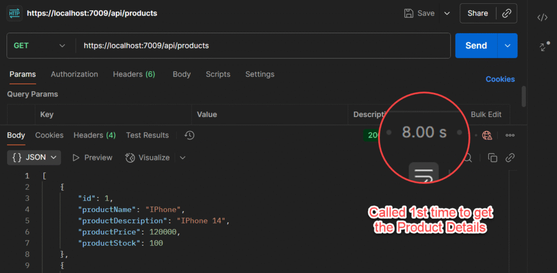Open the Save options dropdown arrow
557x273 pixels.
(447, 14)
